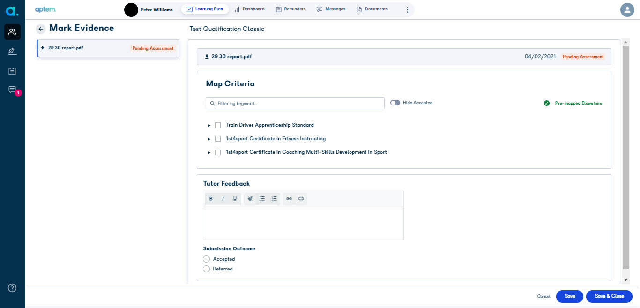Viewport: 640px width, 308px height.
Task: Toggle bold formatting in Tutor Feedback
Action: tap(211, 199)
